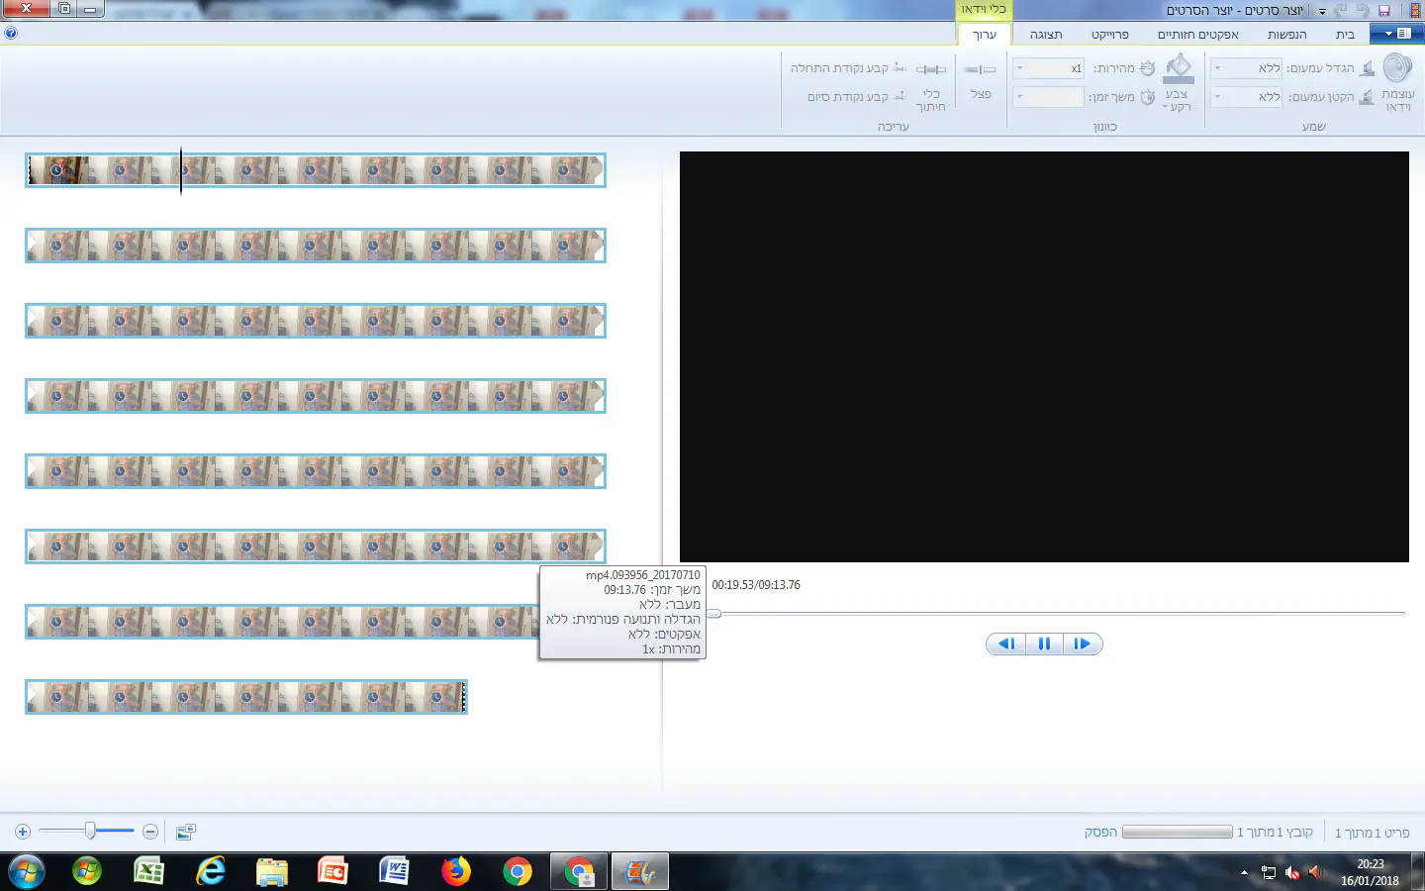Open Firefox from the taskbar

click(456, 872)
